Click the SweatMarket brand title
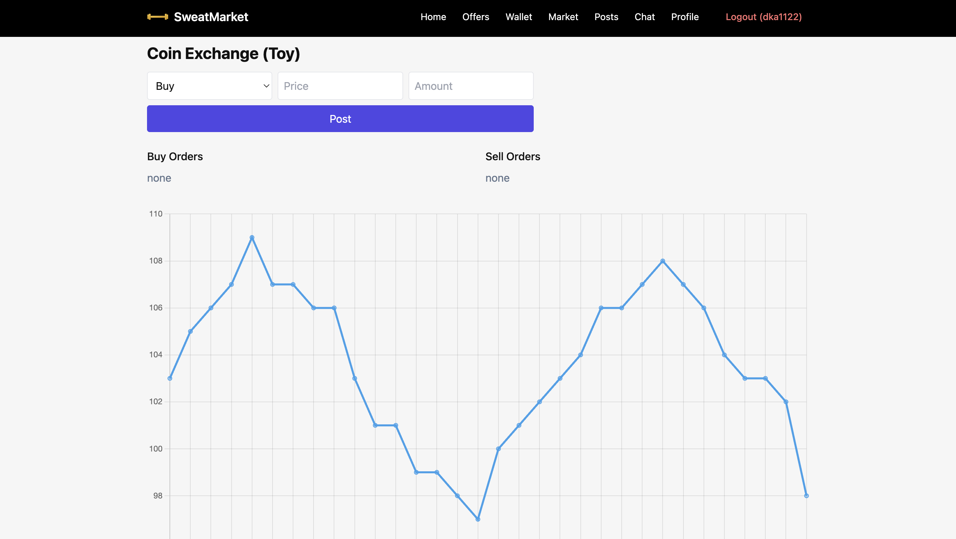Viewport: 956px width, 539px height. [211, 17]
